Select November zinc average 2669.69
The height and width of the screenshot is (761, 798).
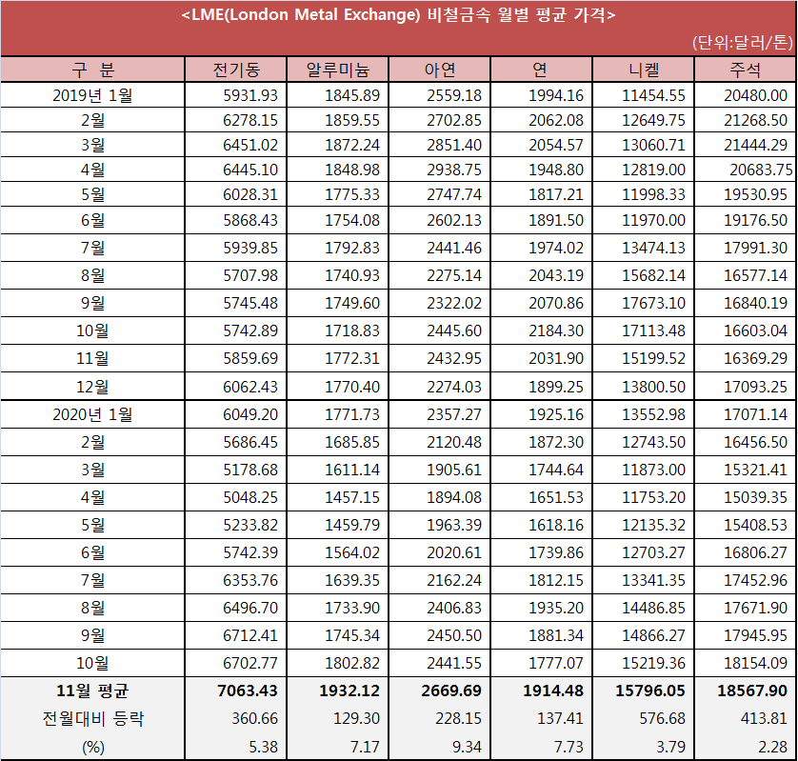(451, 691)
